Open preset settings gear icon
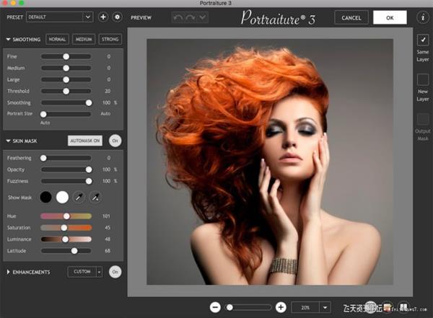Screen dimensions: 433x318 coord(118,16)
